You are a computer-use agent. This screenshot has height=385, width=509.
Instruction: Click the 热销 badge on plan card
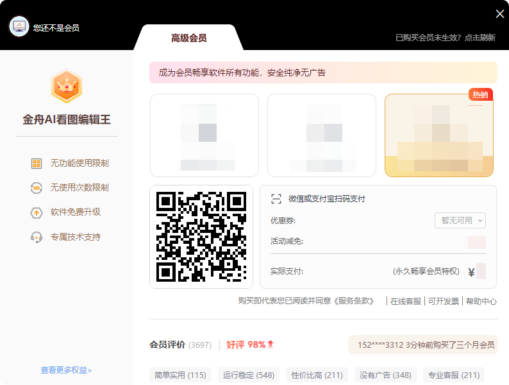480,94
